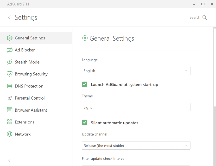Click the Search label in header
216x166 pixels.
tap(195, 17)
